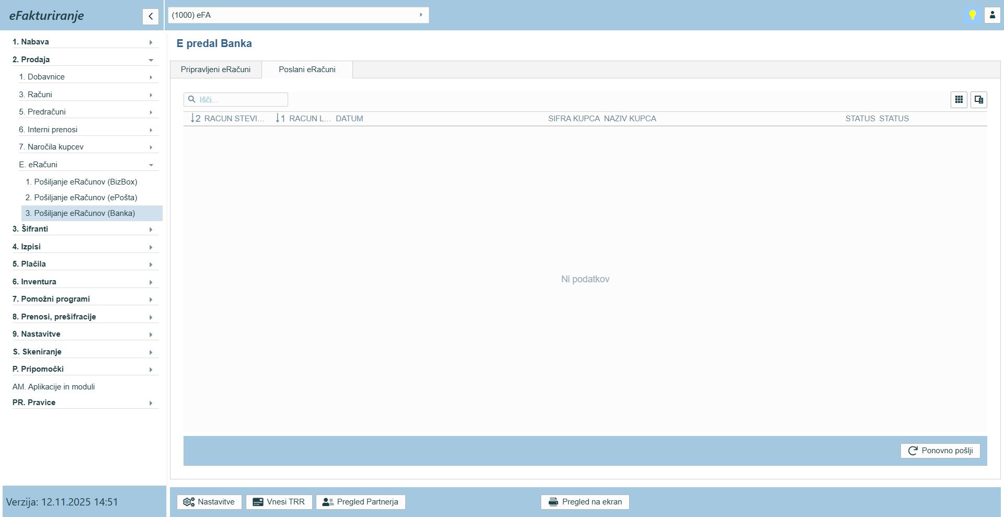Click the Pregled na ekran print button

(585, 502)
